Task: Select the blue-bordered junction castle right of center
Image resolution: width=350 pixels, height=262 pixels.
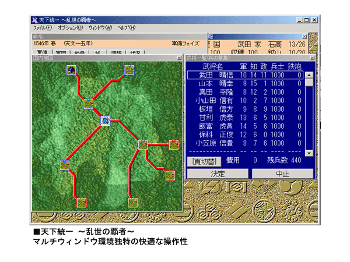Action: (x=143, y=145)
